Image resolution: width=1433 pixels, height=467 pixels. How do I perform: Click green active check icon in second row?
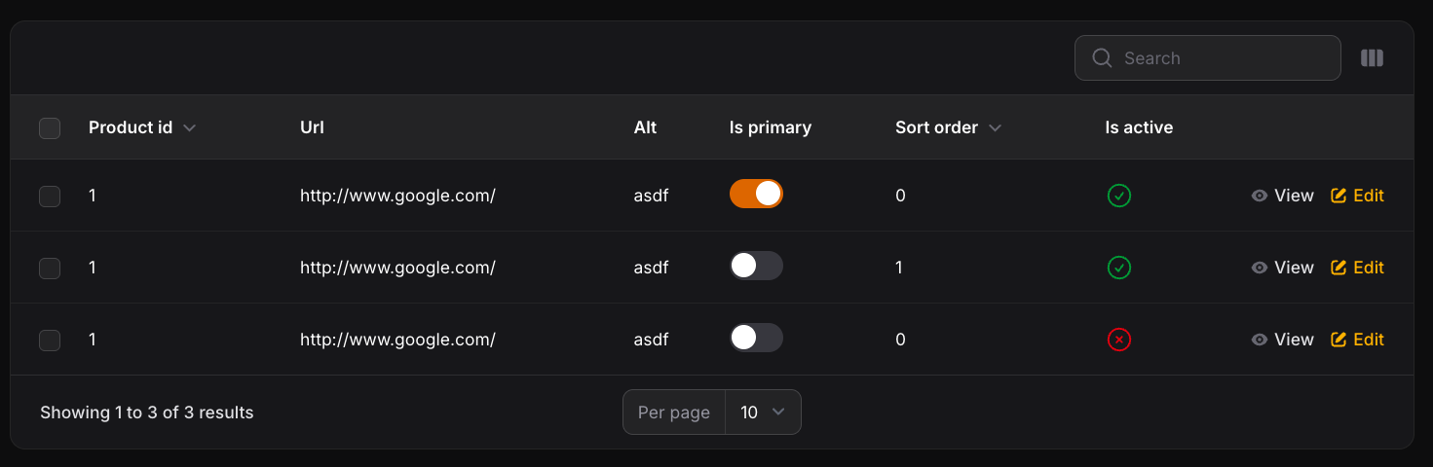pyautogui.click(x=1119, y=268)
